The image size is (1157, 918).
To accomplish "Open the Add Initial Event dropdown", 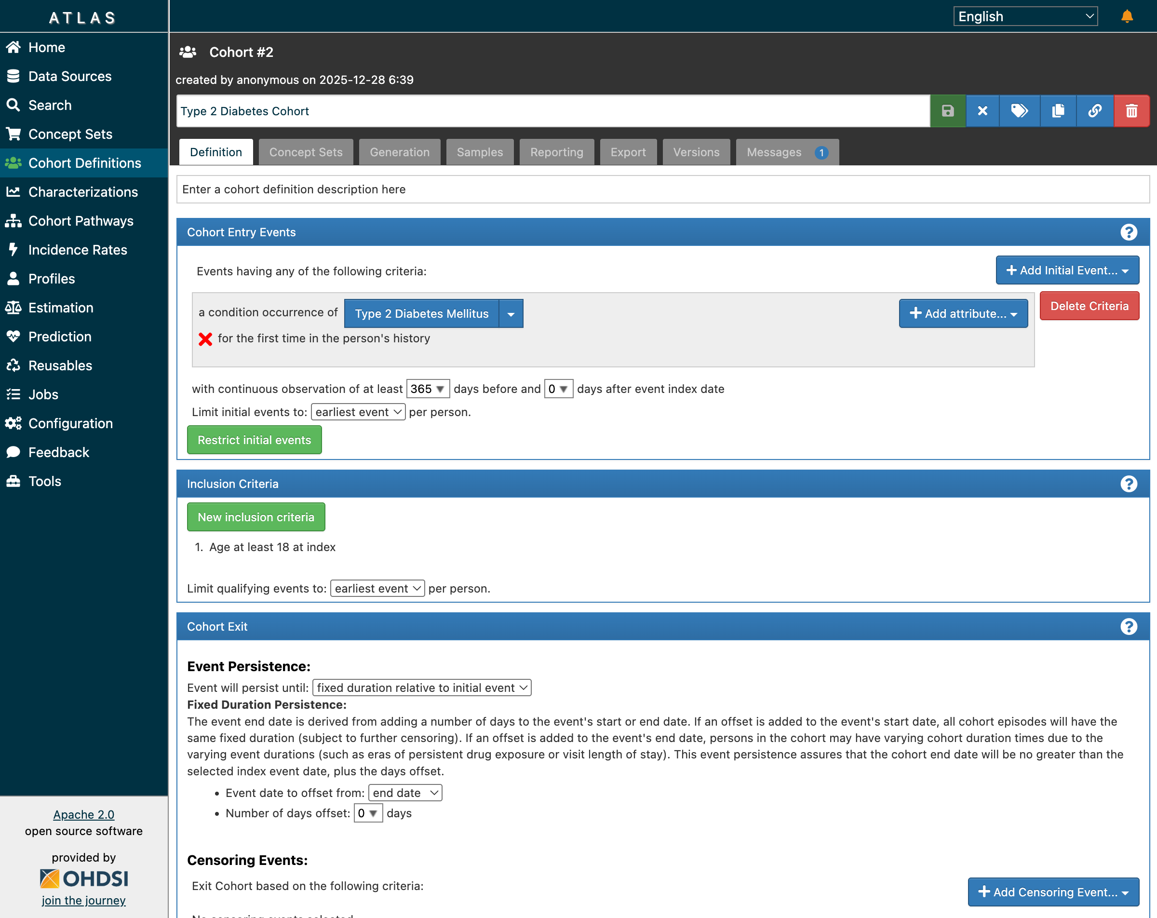I will point(1067,270).
